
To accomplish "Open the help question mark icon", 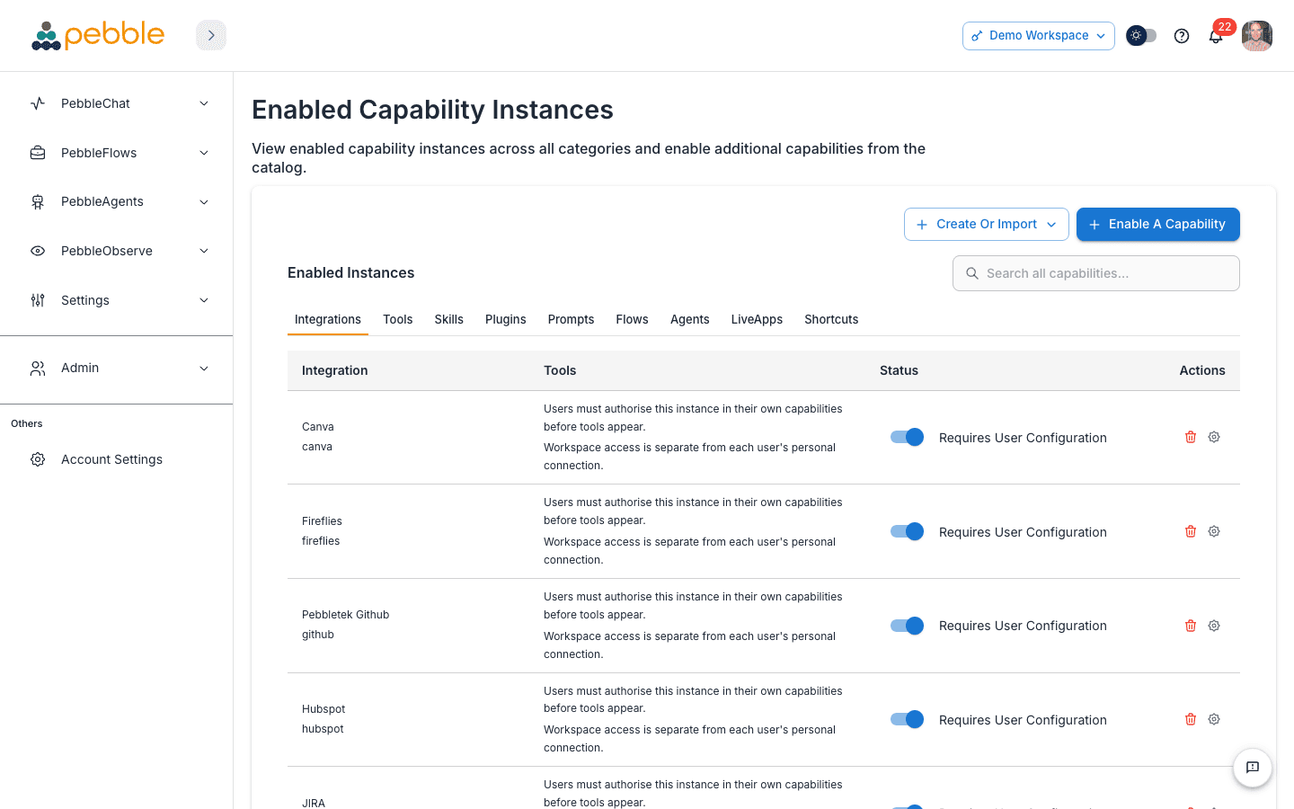I will (x=1182, y=36).
